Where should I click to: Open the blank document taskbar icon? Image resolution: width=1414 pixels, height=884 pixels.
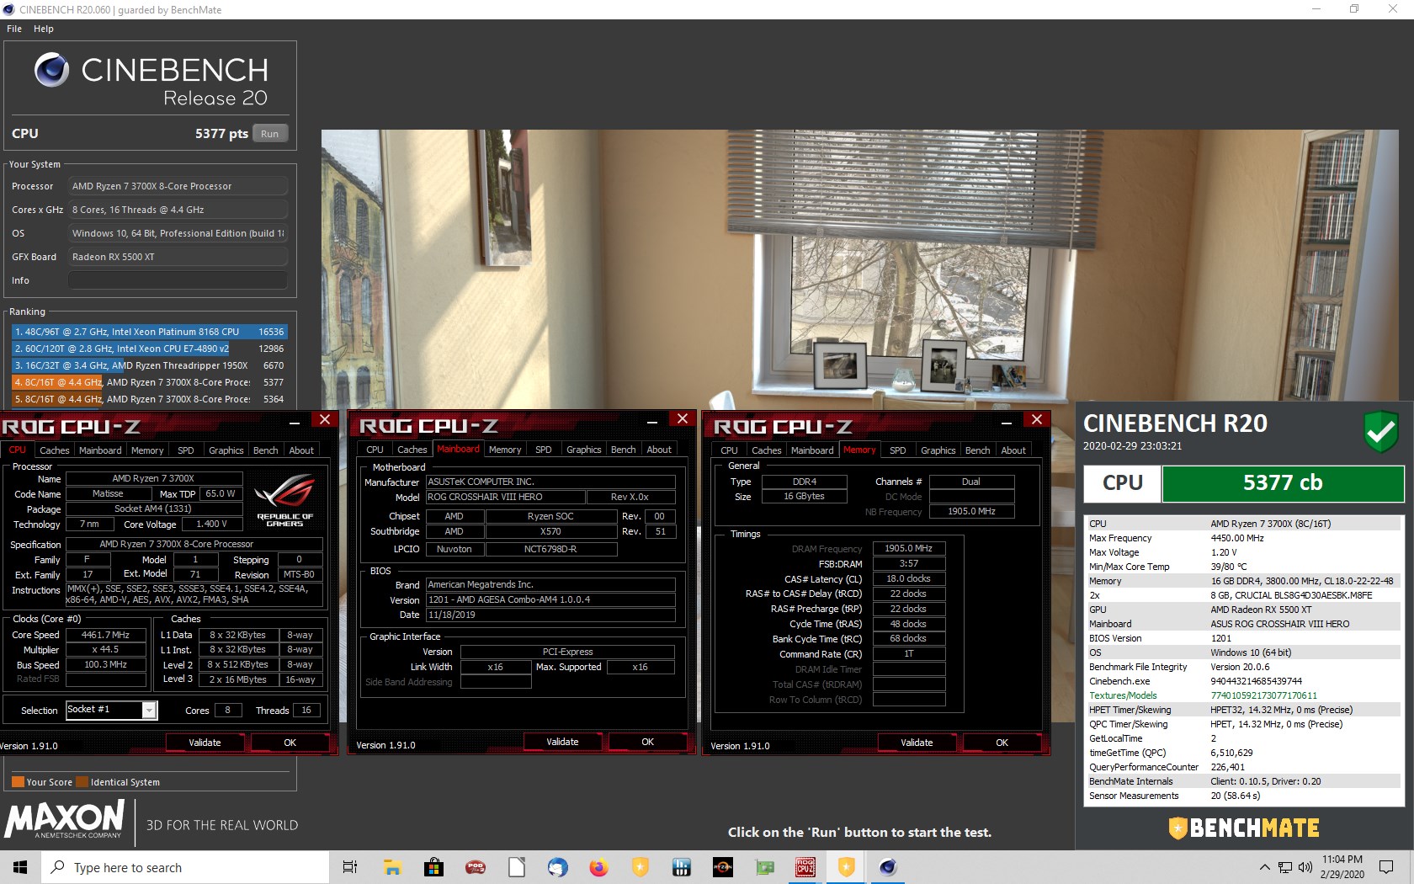(x=517, y=867)
